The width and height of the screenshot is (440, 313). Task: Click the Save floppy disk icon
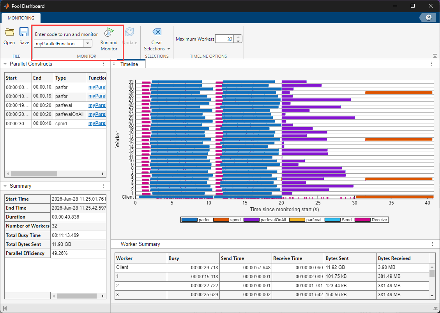coord(24,32)
